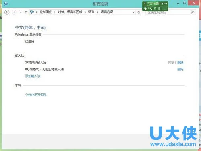Select 中文(简体) - 万能五笔输入法 row

click(x=44, y=69)
